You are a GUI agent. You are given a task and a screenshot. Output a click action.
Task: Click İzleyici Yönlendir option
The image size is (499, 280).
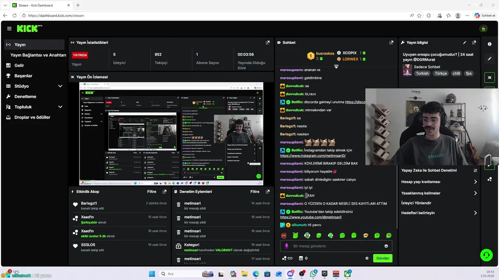416,203
